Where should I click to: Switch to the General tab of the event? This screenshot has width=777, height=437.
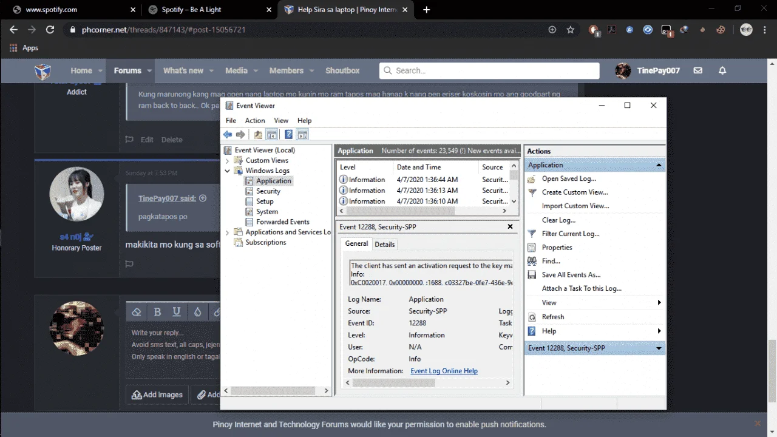point(356,243)
